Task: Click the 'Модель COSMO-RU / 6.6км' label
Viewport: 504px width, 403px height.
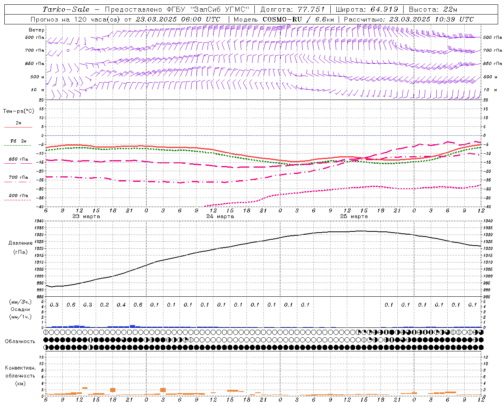Action: (x=284, y=19)
